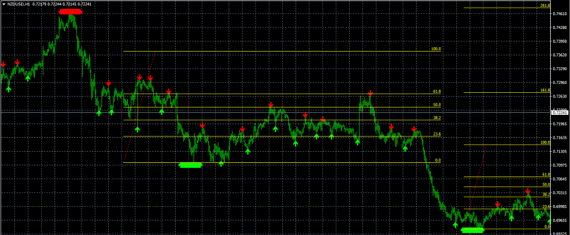Viewport: 570px width, 235px height.
Task: Select the green support bar on the middle 0.0 line
Action: [190, 165]
